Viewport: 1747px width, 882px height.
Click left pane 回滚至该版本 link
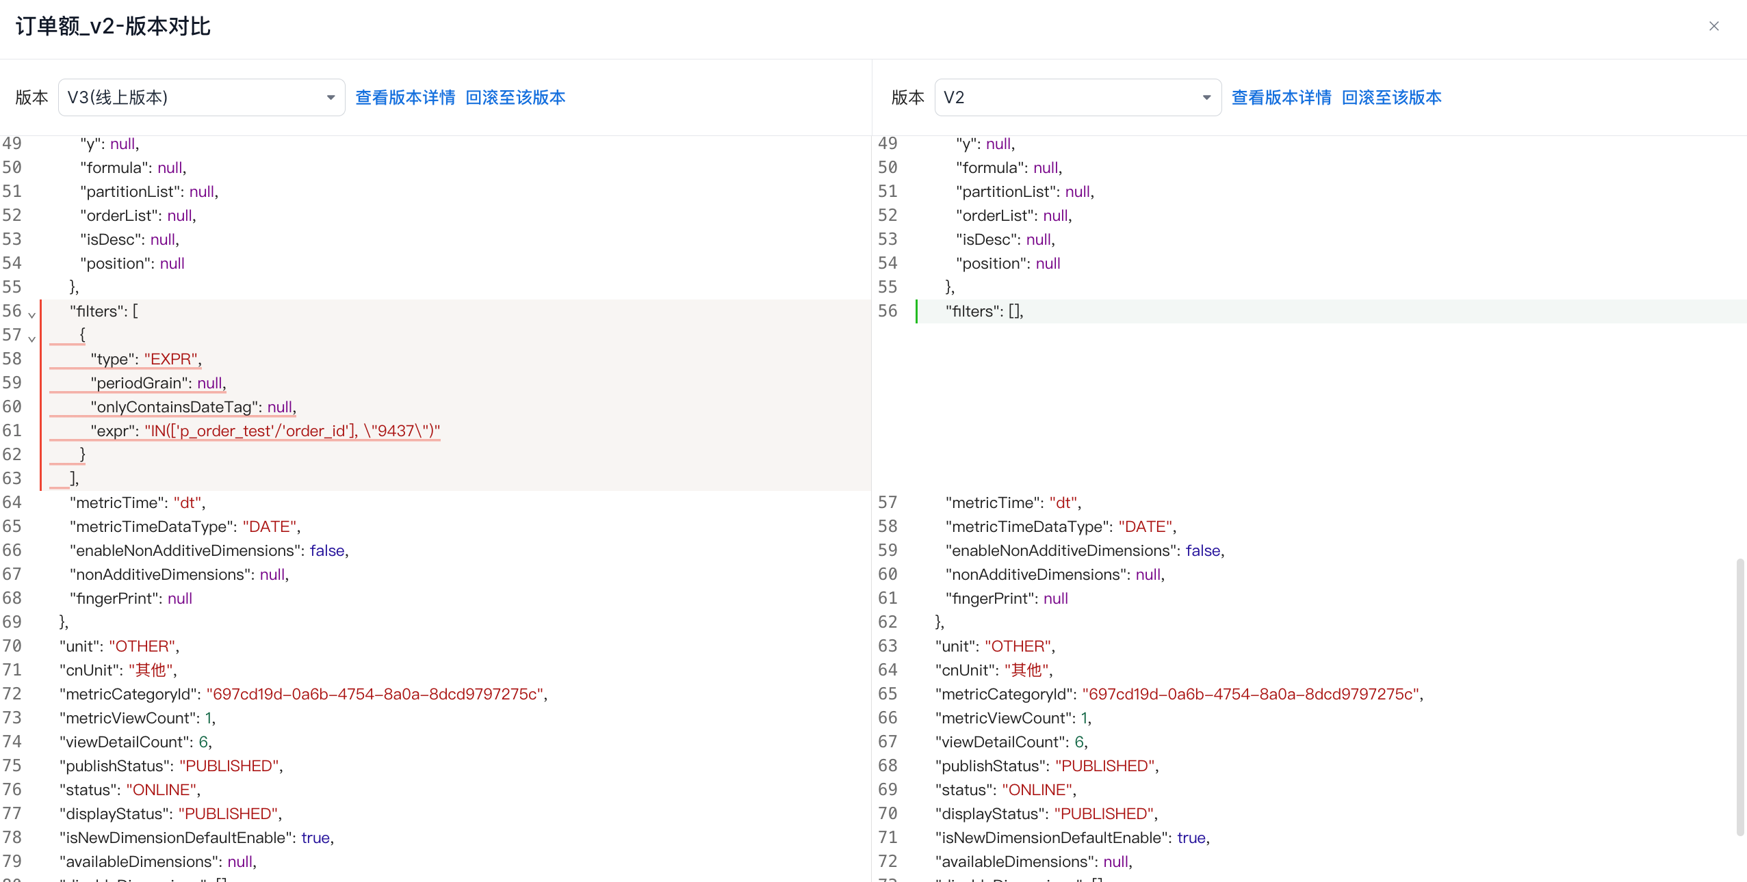click(515, 98)
